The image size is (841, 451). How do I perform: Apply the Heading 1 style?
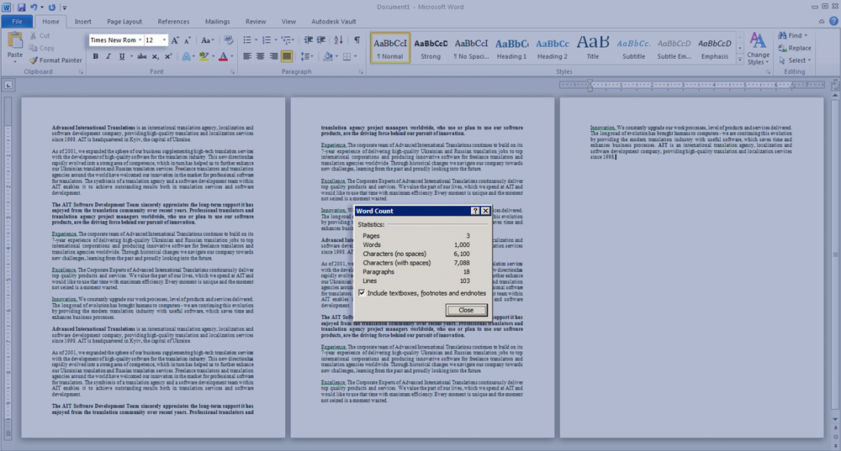pos(511,48)
